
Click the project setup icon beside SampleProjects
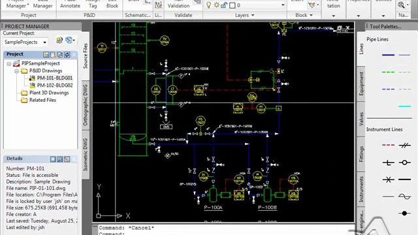[69, 40]
